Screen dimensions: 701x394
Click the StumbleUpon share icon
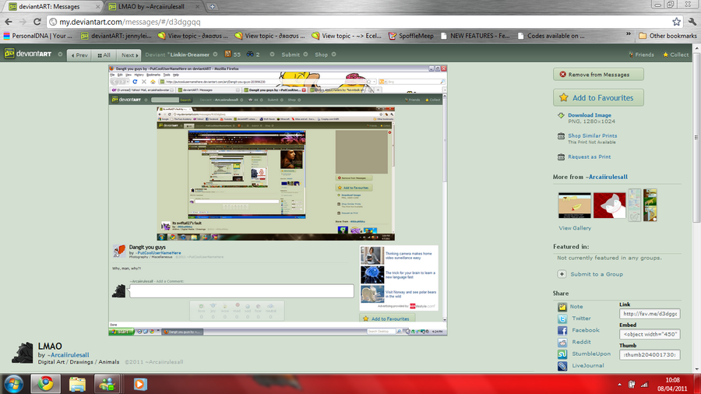tap(562, 354)
